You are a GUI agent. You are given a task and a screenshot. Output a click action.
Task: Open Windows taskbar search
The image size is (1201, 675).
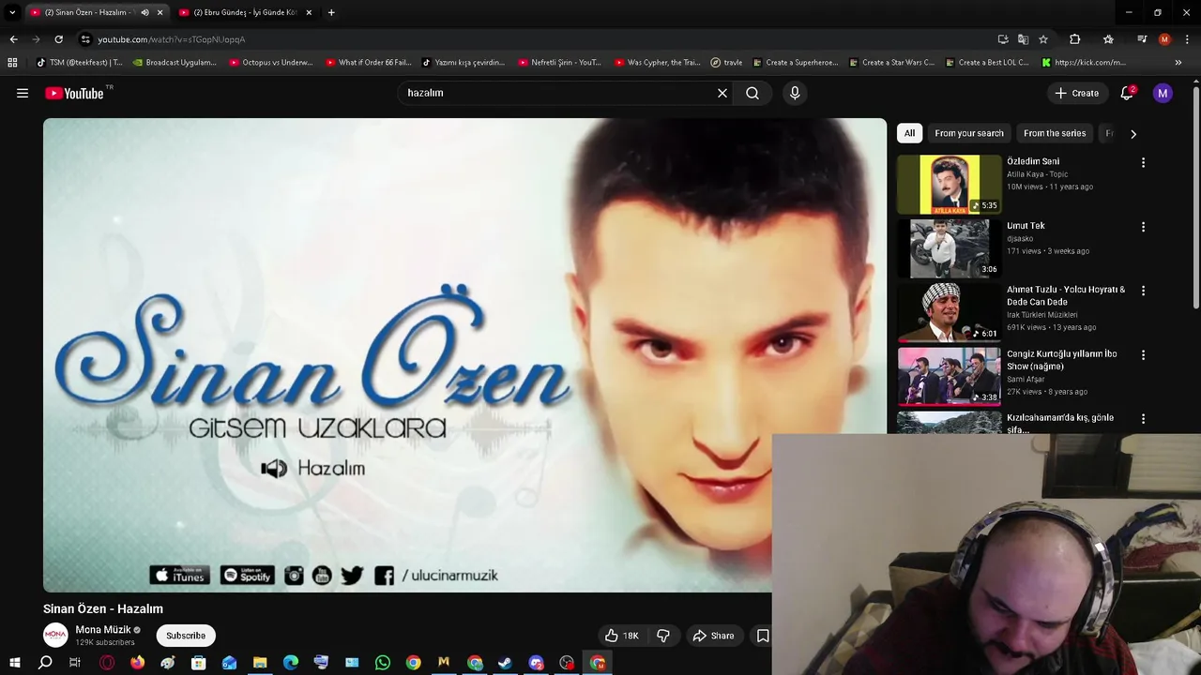tap(45, 663)
